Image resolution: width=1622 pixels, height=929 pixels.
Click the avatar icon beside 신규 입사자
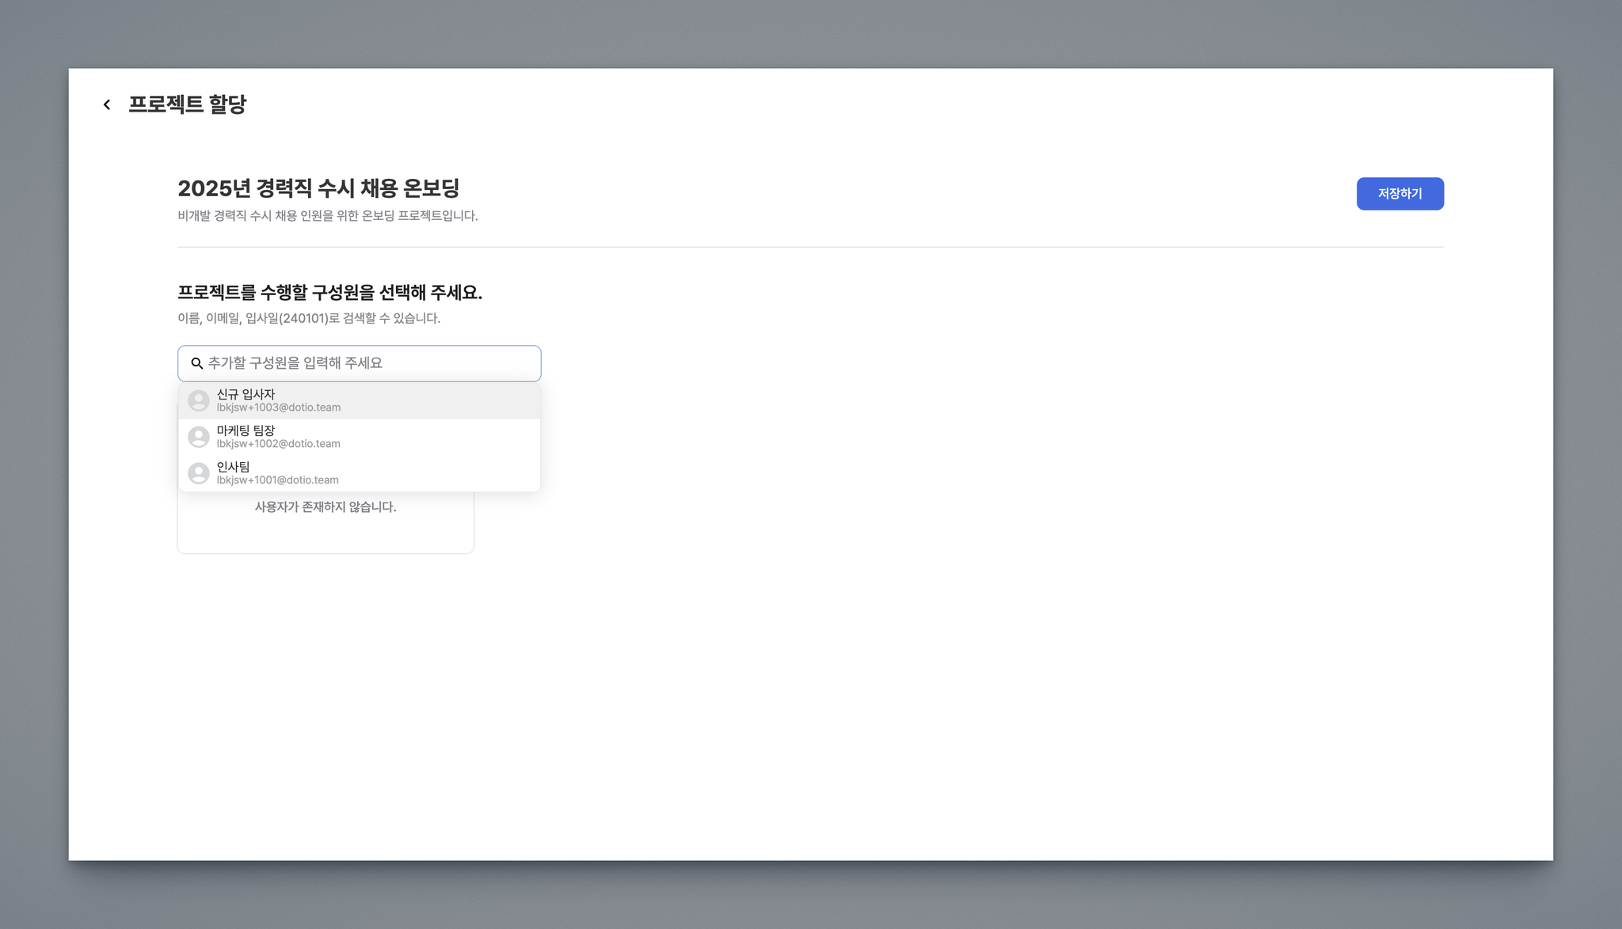coord(199,400)
